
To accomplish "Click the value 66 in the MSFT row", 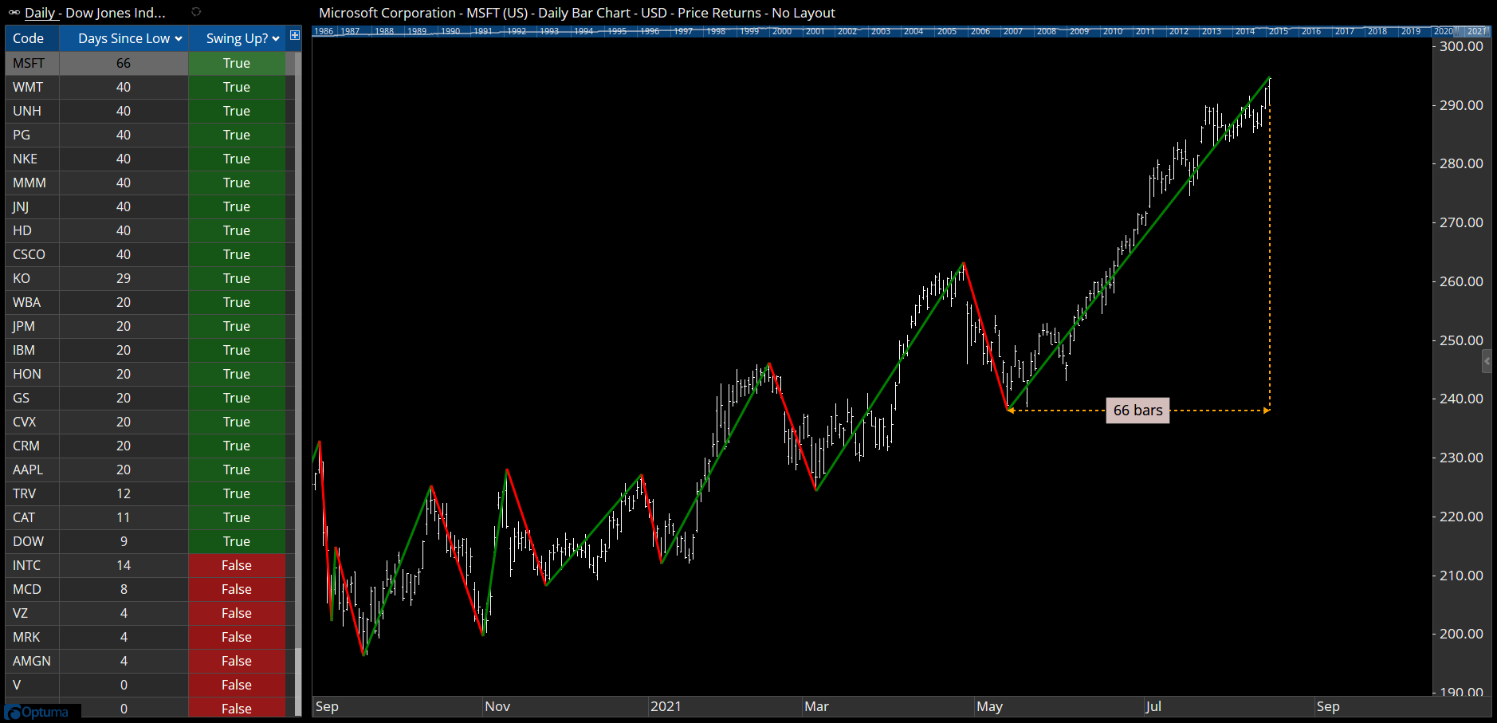I will (124, 63).
